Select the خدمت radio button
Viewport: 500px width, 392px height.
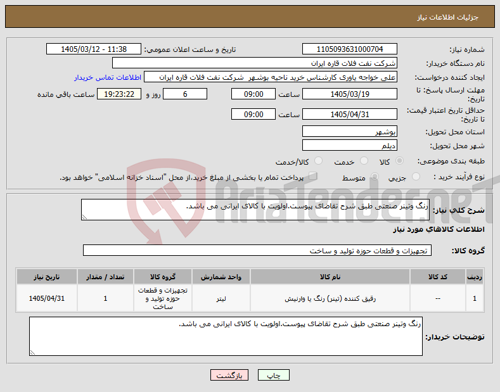coord(364,161)
